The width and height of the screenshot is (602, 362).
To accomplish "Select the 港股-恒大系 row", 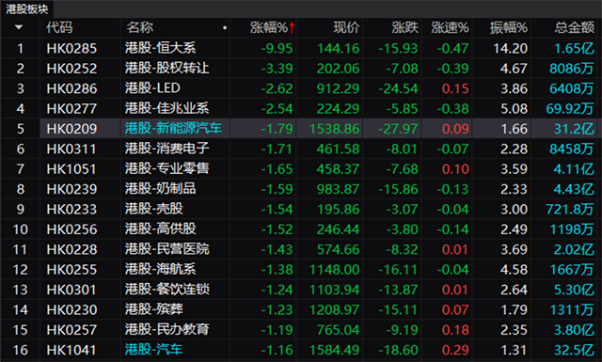I will 301,48.
